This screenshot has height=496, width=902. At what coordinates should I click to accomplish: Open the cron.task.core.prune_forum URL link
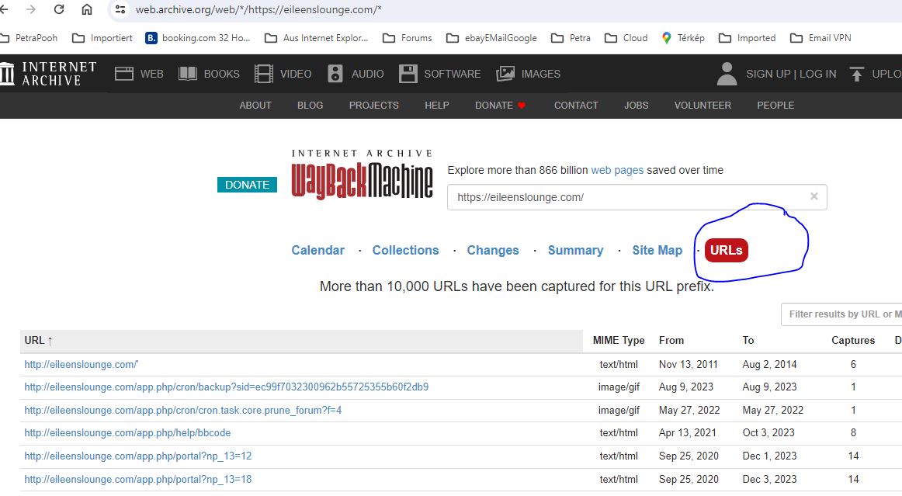coord(183,411)
